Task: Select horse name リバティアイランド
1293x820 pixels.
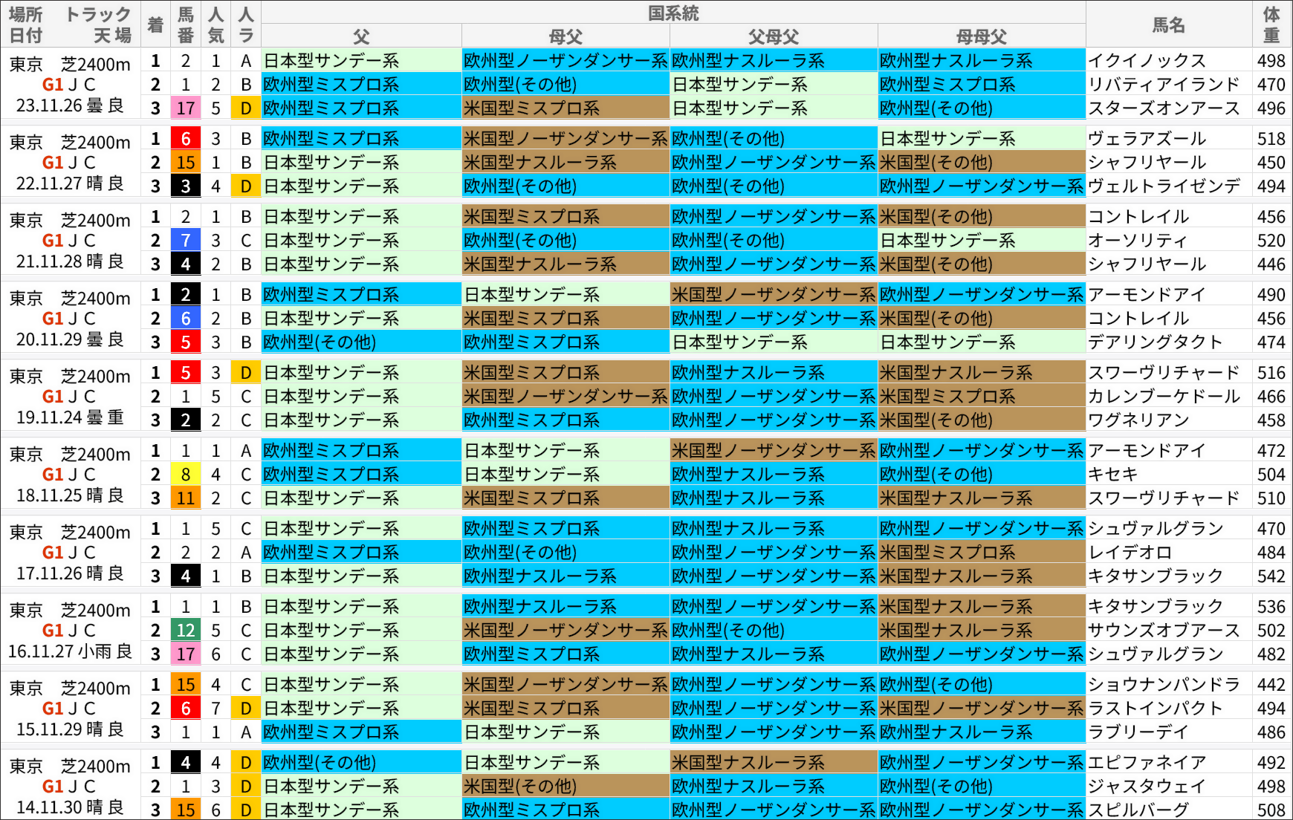Action: point(1164,85)
